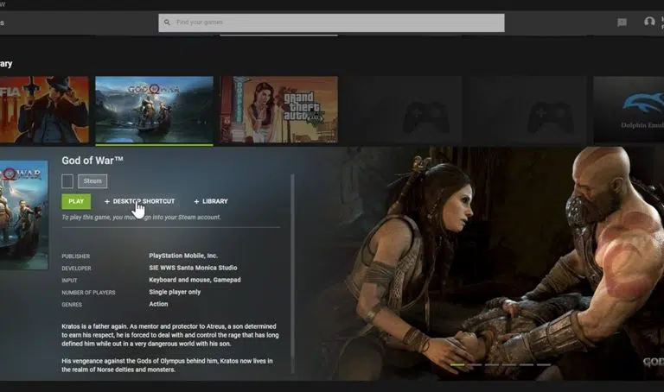
Task: Add God of War desktop shortcut
Action: tap(144, 201)
